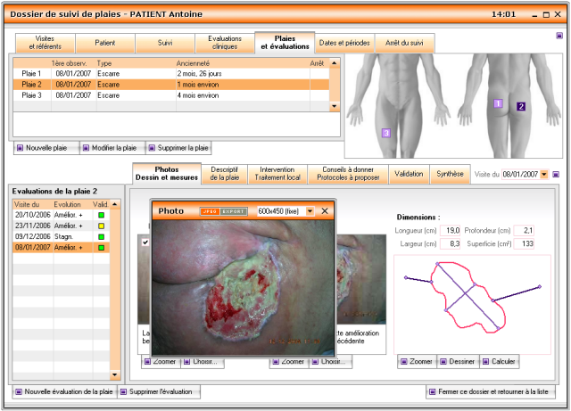Switch to the Validation tab

point(409,174)
